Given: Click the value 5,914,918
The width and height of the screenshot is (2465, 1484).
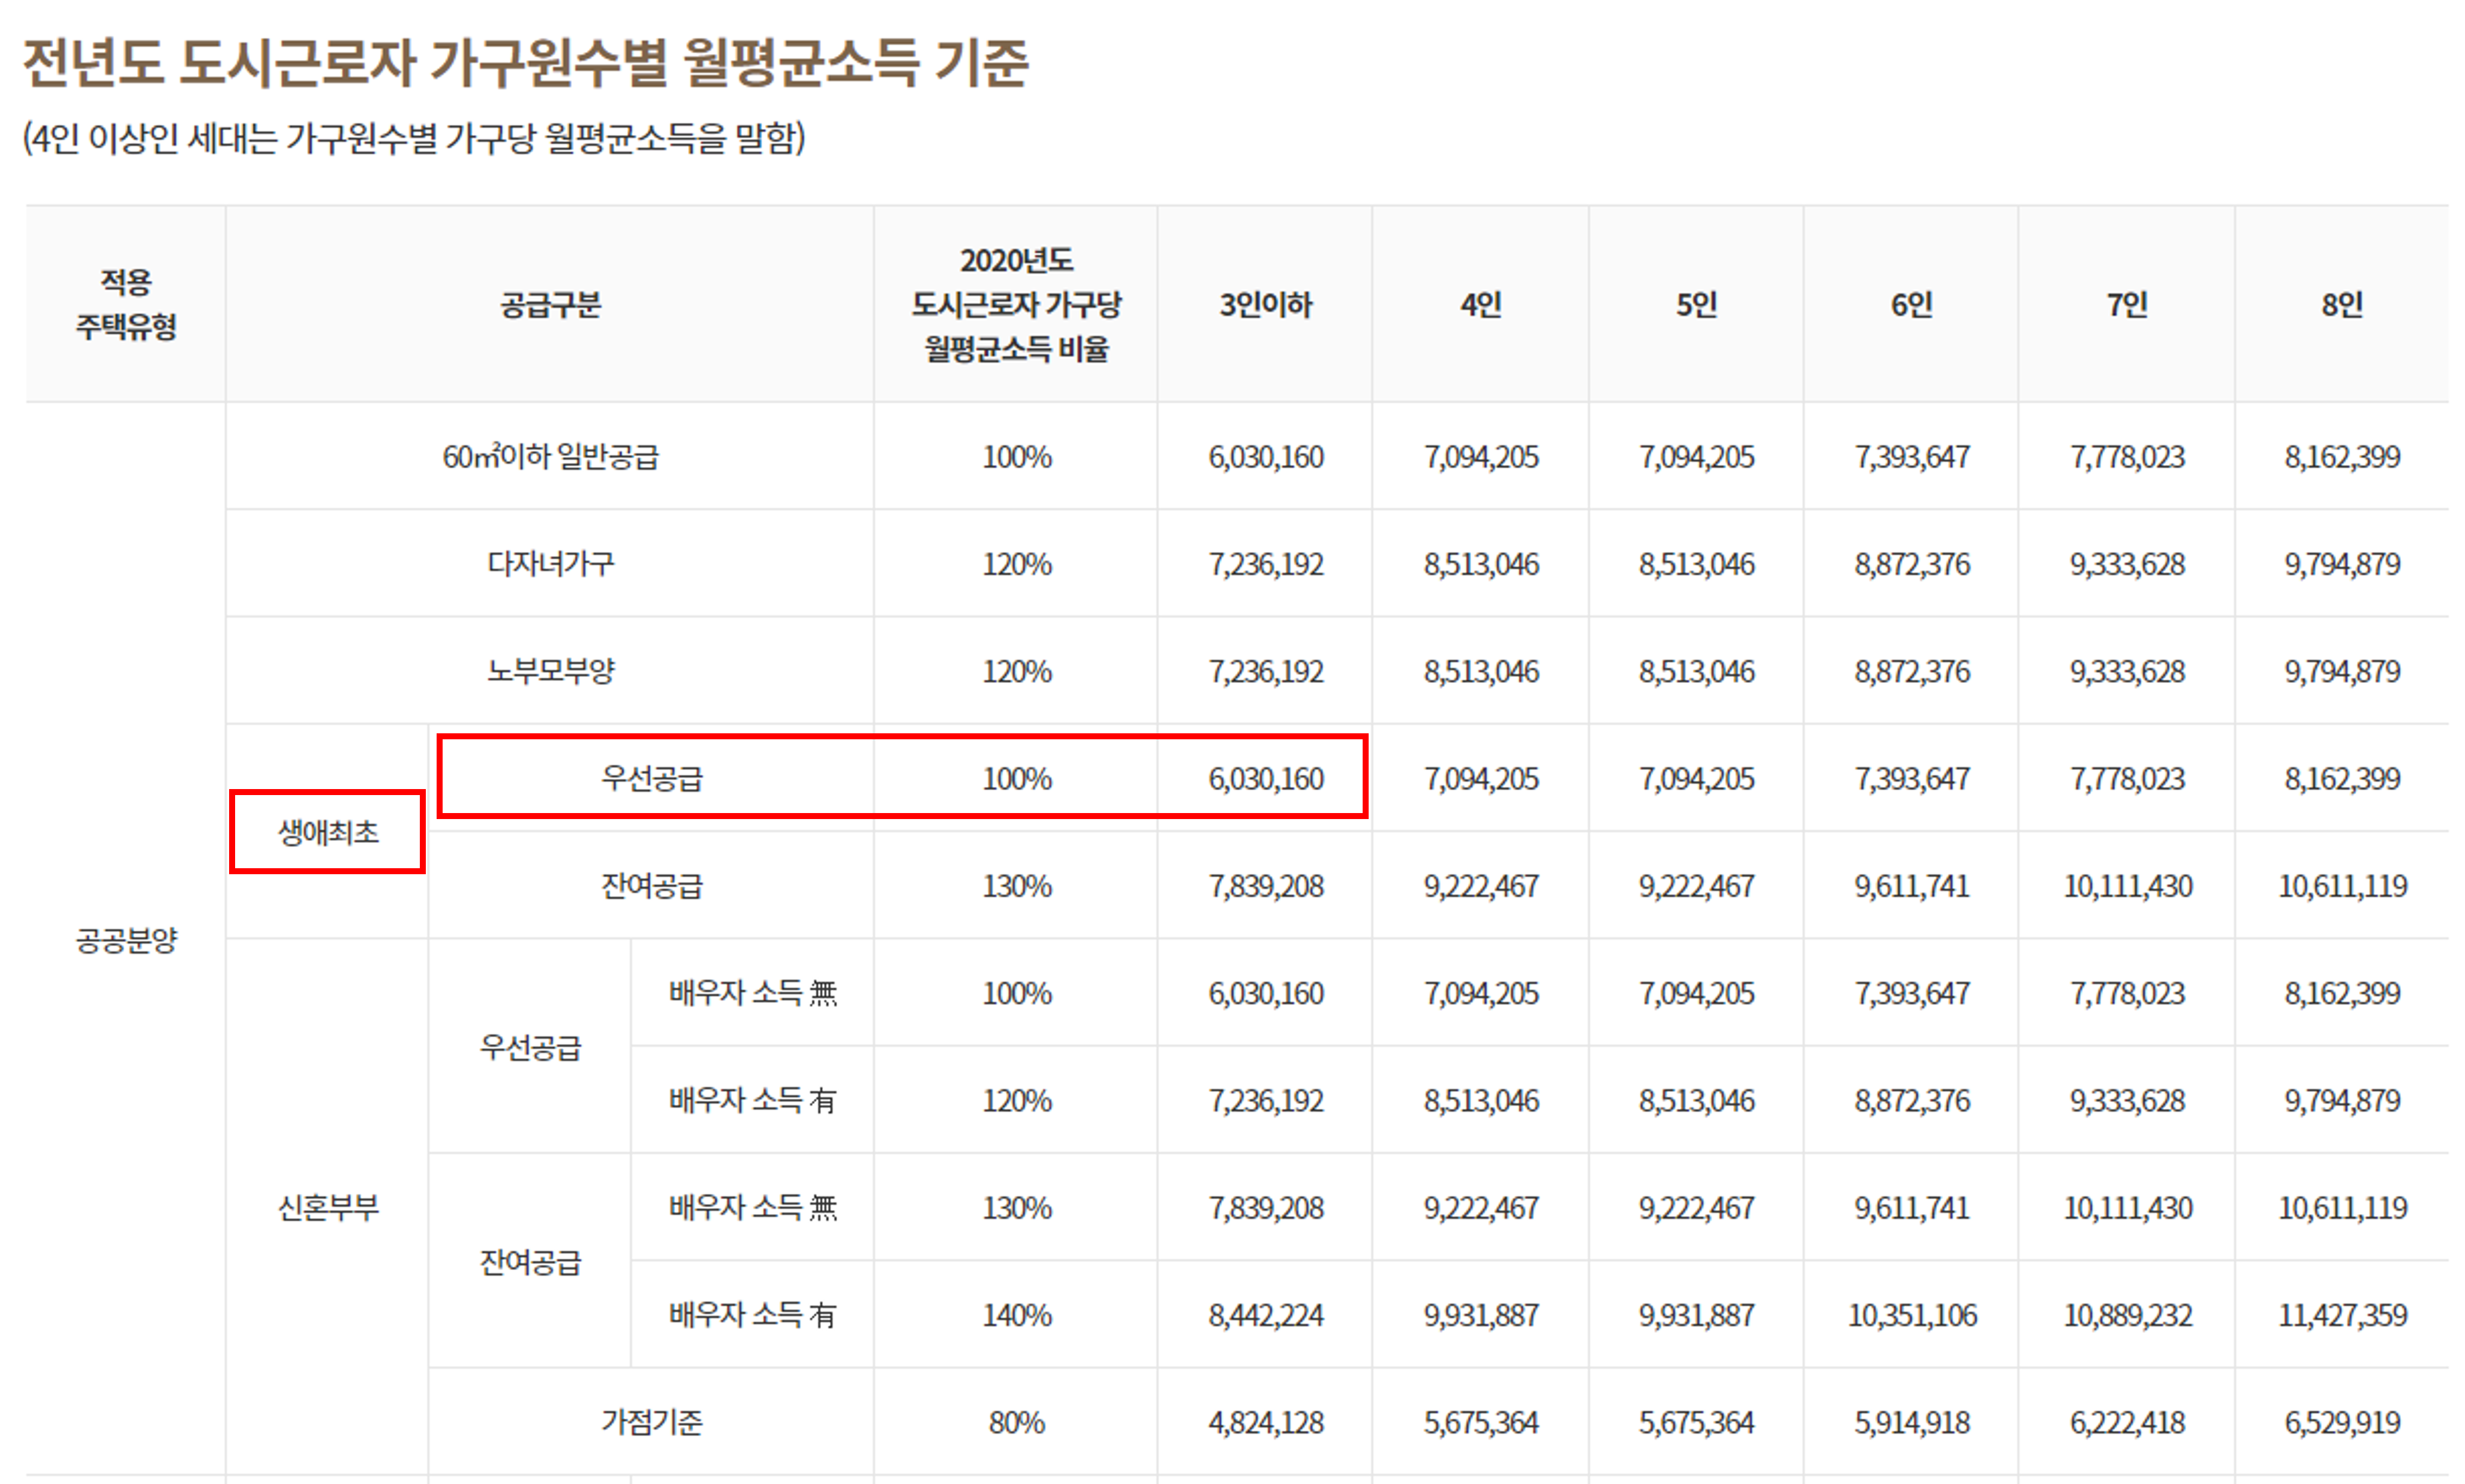Looking at the screenshot, I should [x=1911, y=1422].
